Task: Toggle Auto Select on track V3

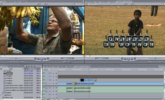Action: pyautogui.click(x=56, y=77)
